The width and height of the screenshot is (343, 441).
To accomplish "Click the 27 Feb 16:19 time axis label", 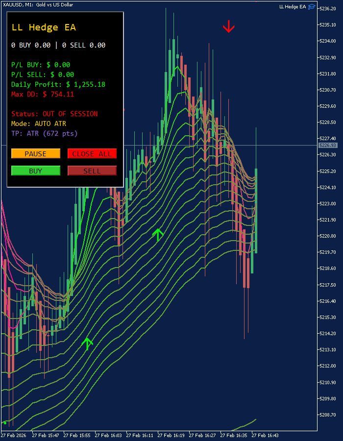I will coord(171,436).
